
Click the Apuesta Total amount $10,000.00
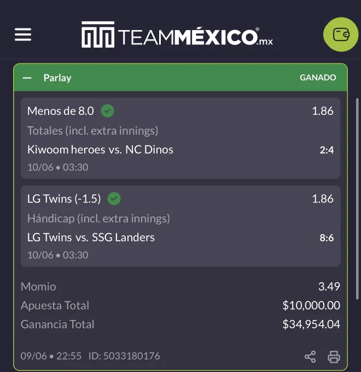(311, 305)
